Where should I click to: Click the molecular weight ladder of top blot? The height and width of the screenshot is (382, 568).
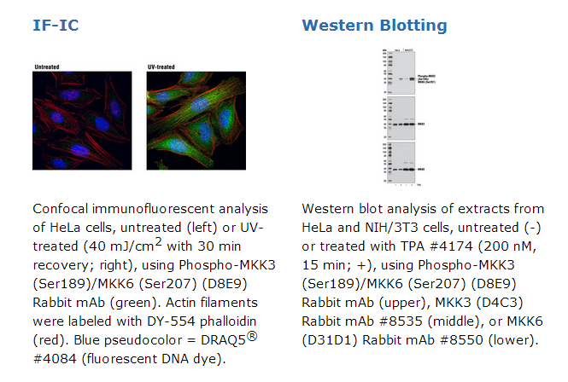pyautogui.click(x=390, y=72)
